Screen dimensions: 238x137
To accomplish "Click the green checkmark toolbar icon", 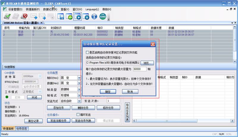I will coord(7,17).
